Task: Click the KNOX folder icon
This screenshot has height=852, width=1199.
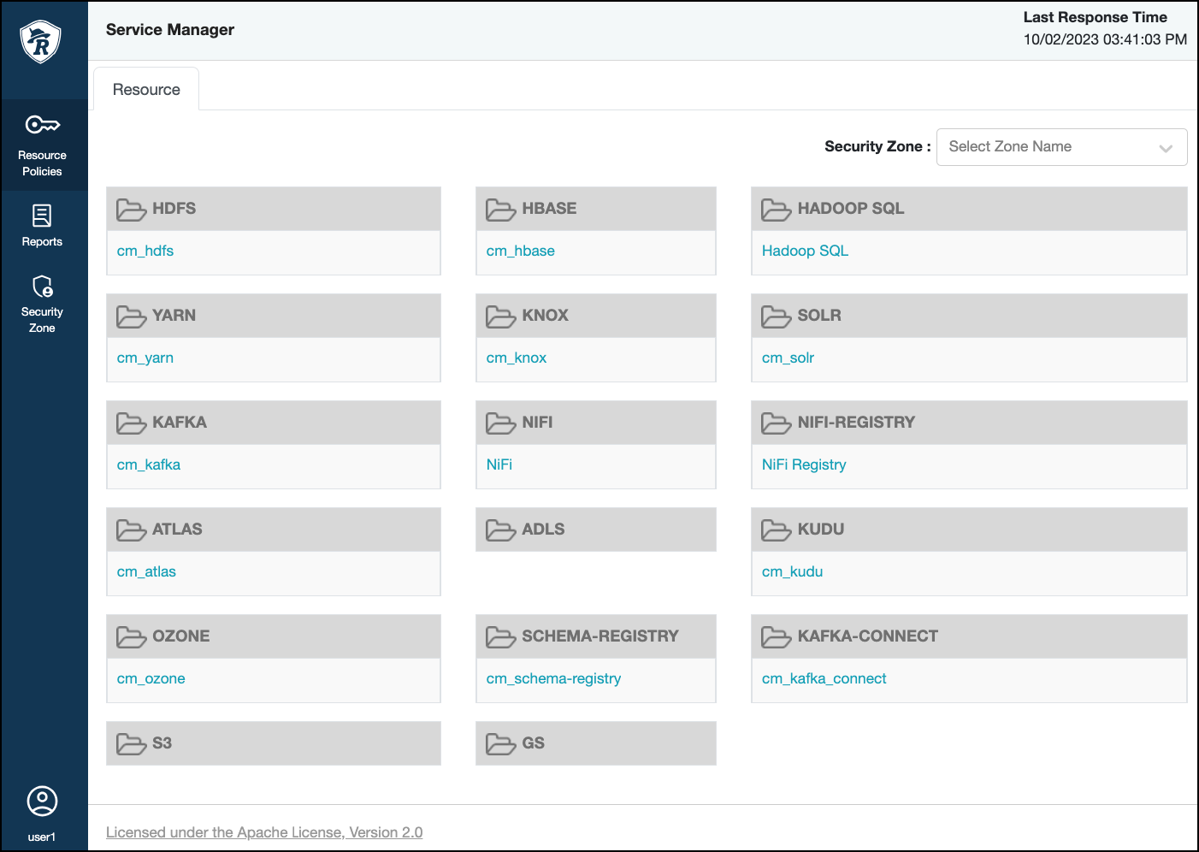Action: click(500, 317)
